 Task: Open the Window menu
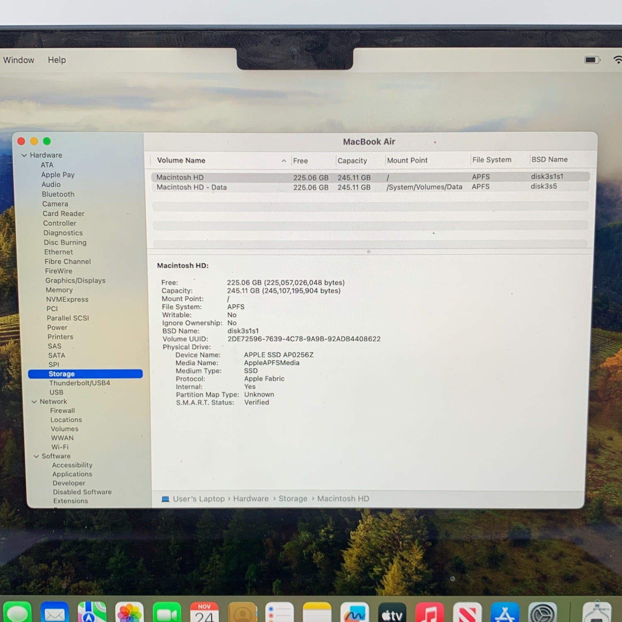[x=19, y=60]
